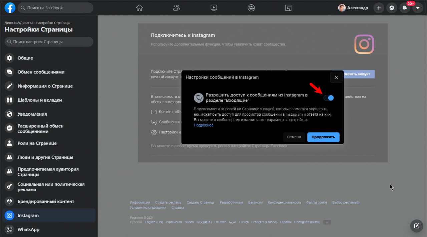Click the Продолжить button

pyautogui.click(x=323, y=137)
